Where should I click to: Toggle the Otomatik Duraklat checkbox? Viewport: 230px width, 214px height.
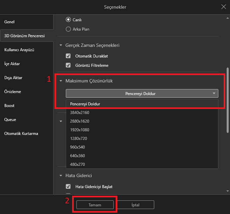tap(68, 56)
